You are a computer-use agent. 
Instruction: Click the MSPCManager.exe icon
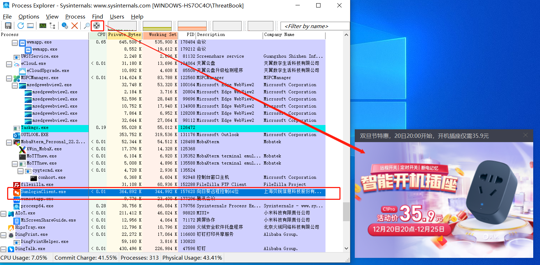click(17, 78)
